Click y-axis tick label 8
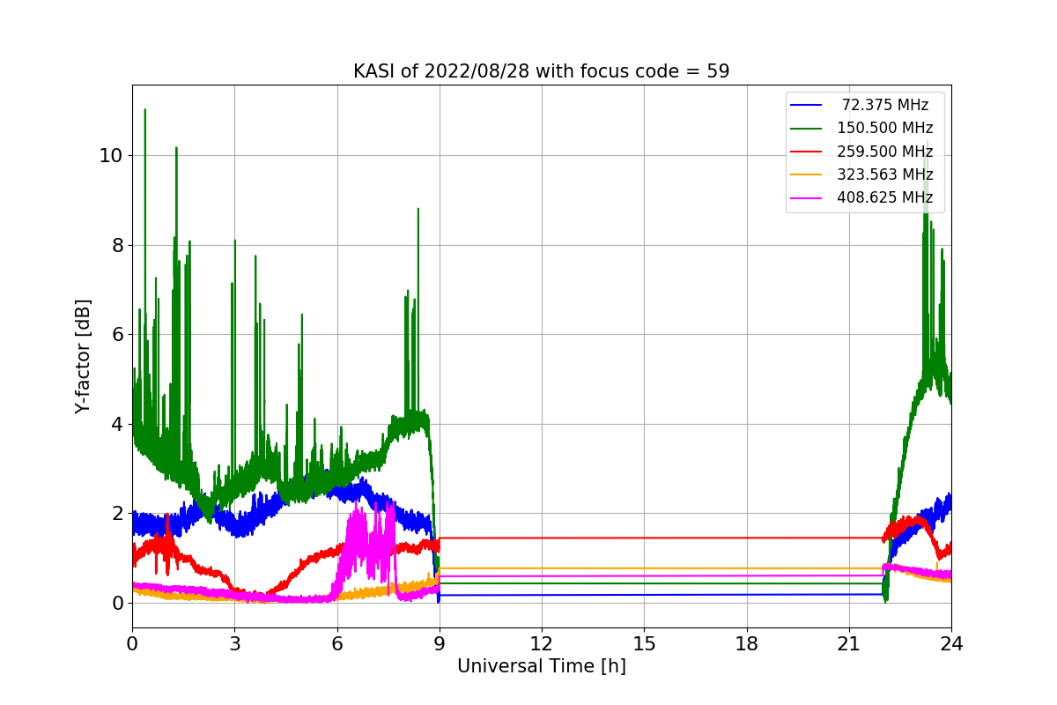The height and width of the screenshot is (705, 1057). [117, 245]
